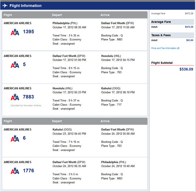
Task: Click the Average Fare section header
Action: pos(172,22)
